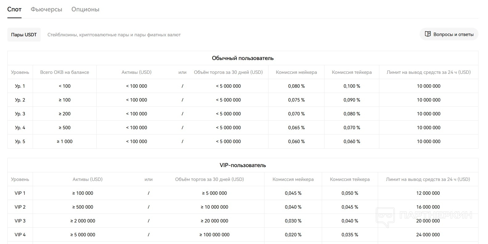This screenshot has width=488, height=244.
Task: Select the Пары USDT filter
Action: 24,35
